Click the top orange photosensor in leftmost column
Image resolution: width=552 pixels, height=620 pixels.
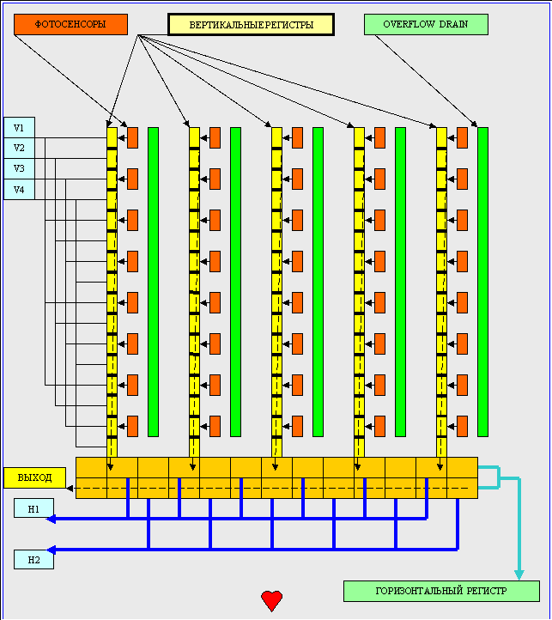(x=133, y=137)
